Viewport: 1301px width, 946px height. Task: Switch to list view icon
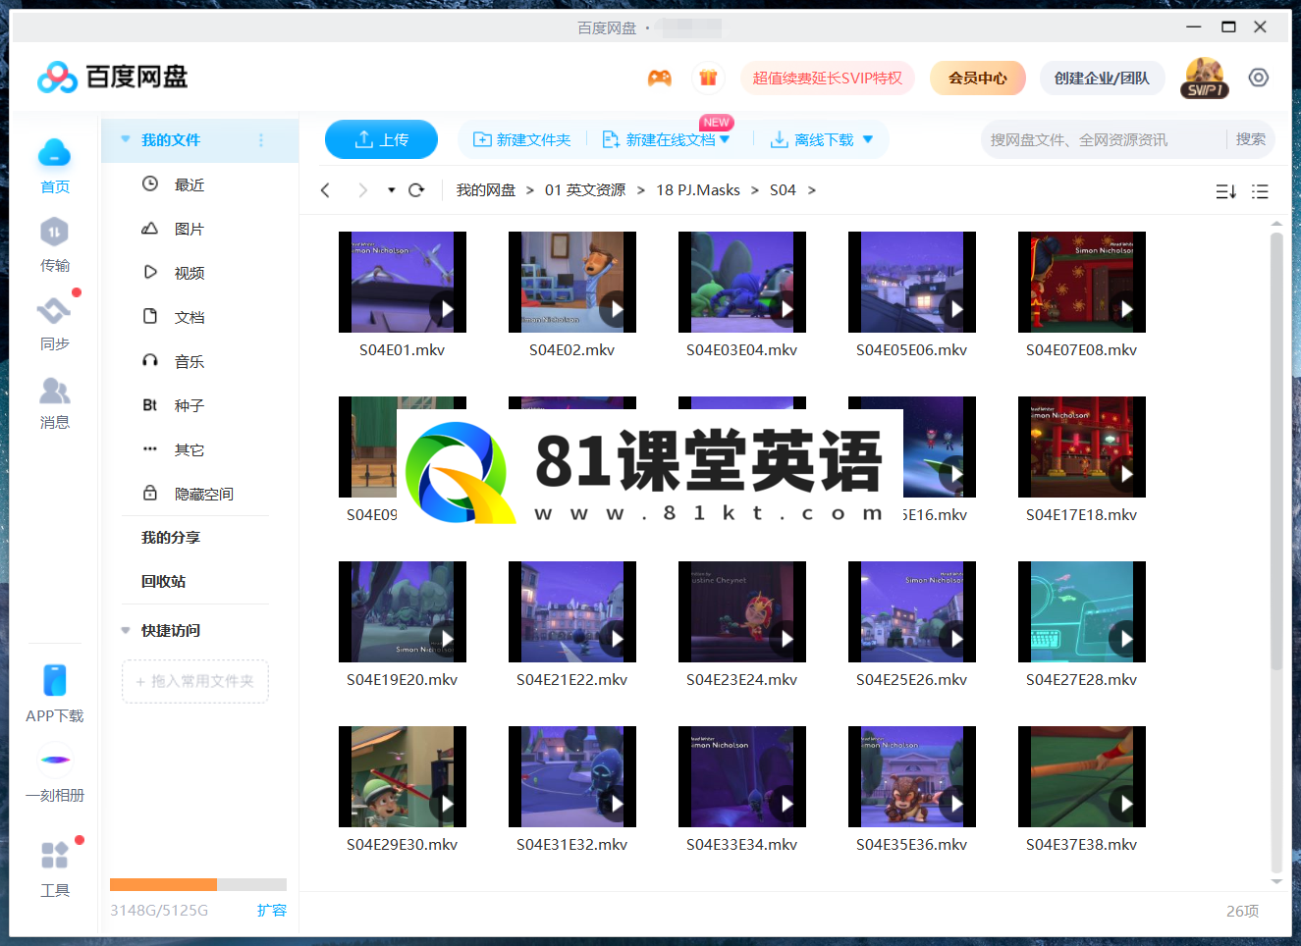(x=1261, y=192)
